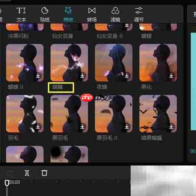Open the 文本 text tab
Viewport: 196px width, 196px height.
21,14
